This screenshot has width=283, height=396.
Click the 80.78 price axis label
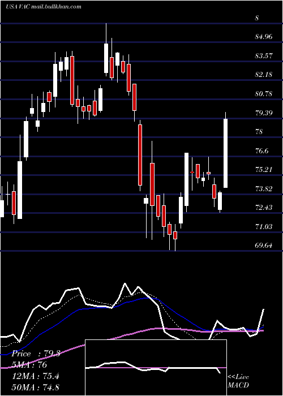pos(264,94)
